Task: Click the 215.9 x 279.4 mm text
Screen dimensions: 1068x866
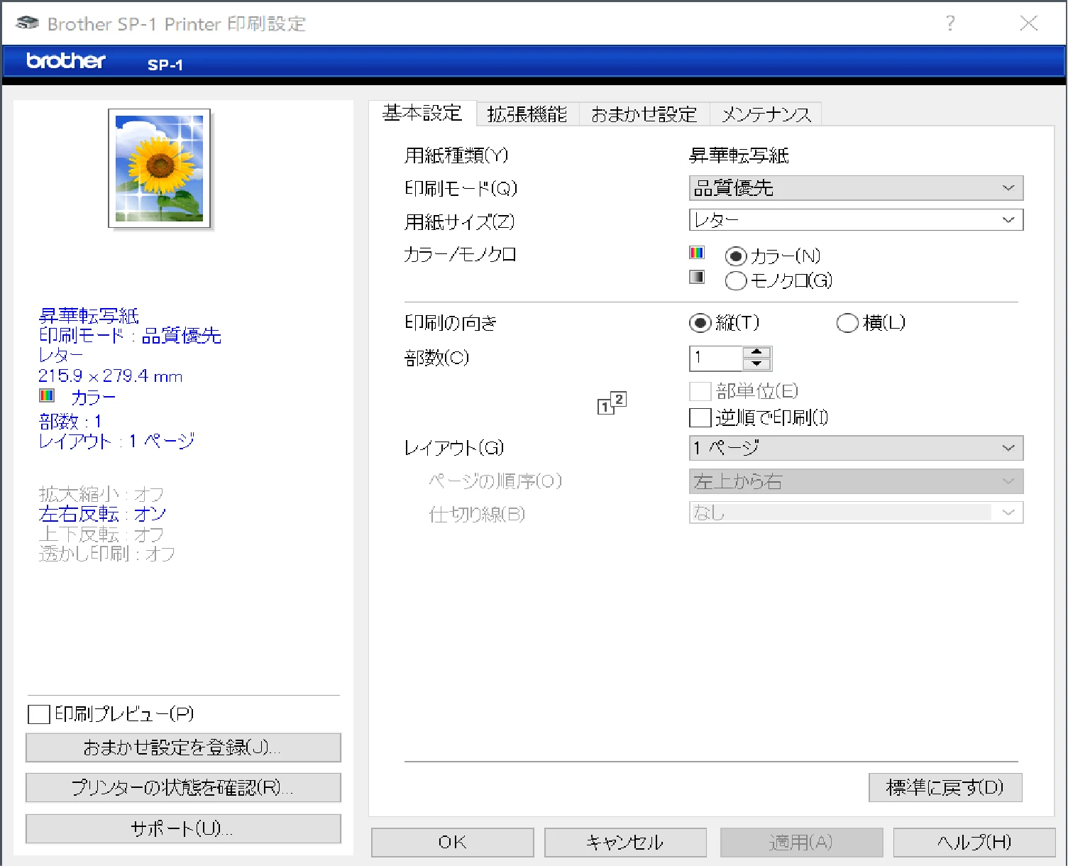Action: coord(111,376)
